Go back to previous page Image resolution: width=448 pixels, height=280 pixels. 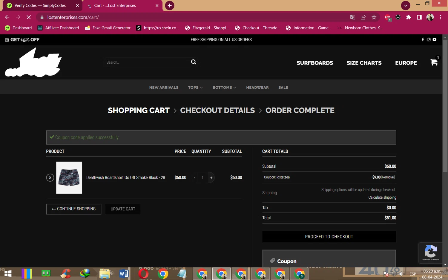[x=7, y=17]
